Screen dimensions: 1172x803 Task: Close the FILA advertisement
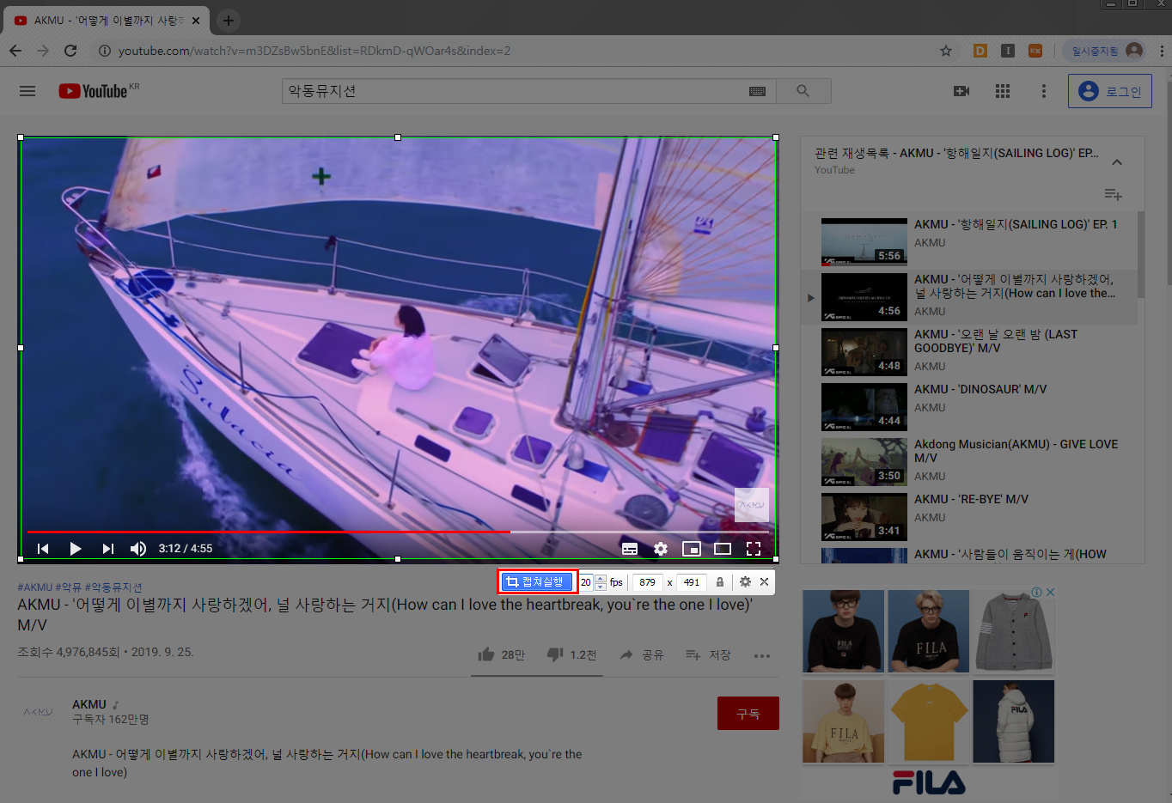[1050, 592]
